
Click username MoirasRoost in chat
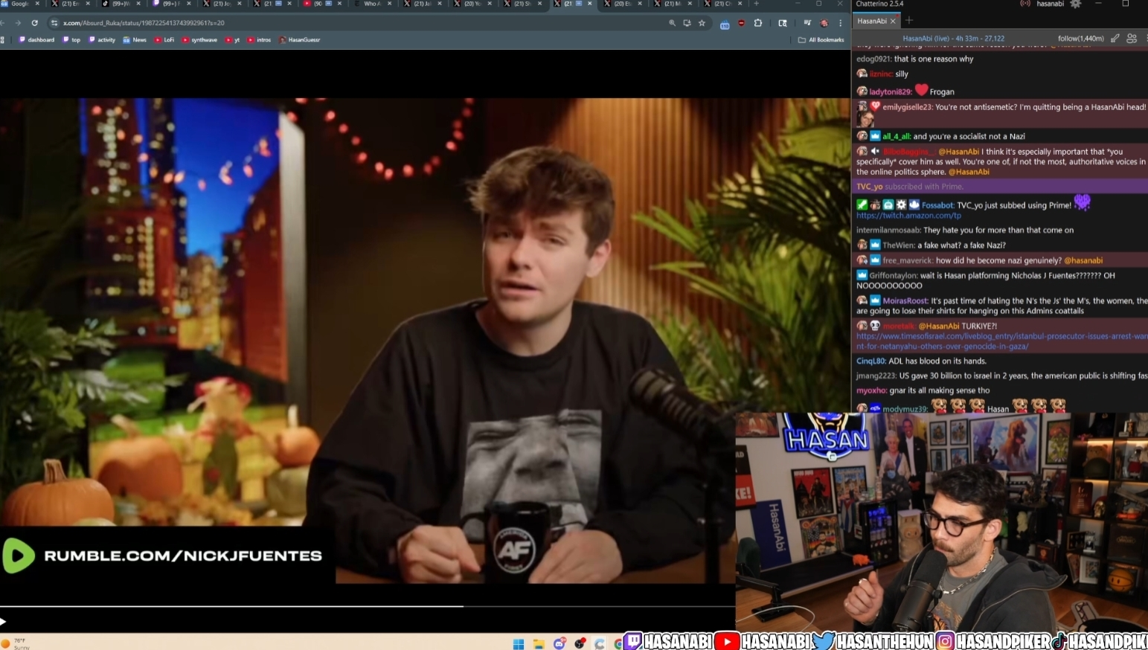coord(905,301)
